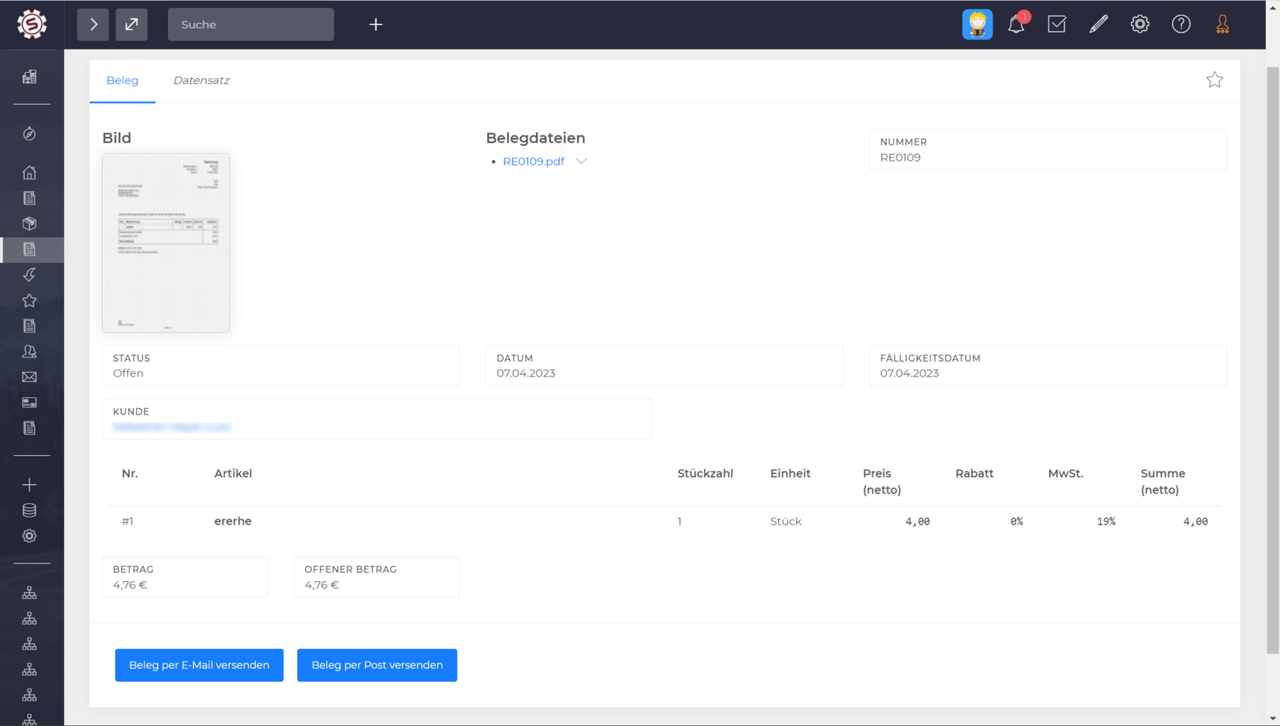Click into the Suche search field
Image resolution: width=1280 pixels, height=726 pixels.
click(x=250, y=24)
